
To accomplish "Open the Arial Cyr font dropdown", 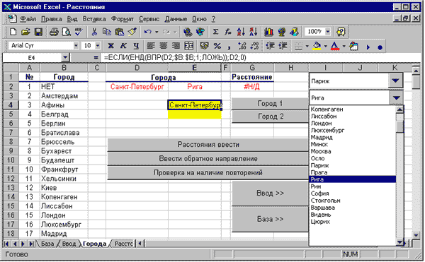I will click(x=76, y=46).
